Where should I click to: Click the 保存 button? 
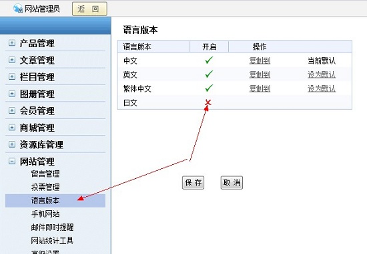[193, 183]
